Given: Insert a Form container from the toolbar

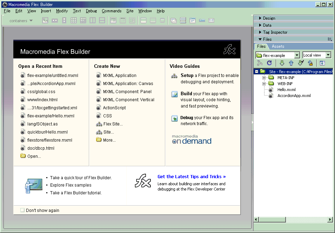Looking at the screenshot, I should (x=113, y=20).
